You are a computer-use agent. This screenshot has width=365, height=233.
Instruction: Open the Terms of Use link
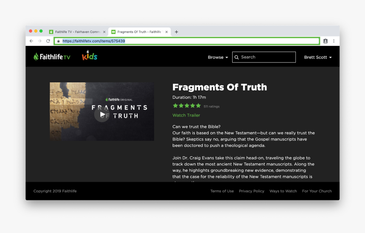tap(222, 191)
